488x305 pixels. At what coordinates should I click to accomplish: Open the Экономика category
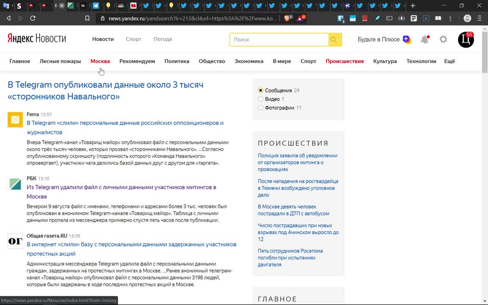pyautogui.click(x=249, y=61)
